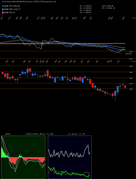Click the 'MACD:' panel label
This screenshot has width=136, height=179.
tap(8, 134)
